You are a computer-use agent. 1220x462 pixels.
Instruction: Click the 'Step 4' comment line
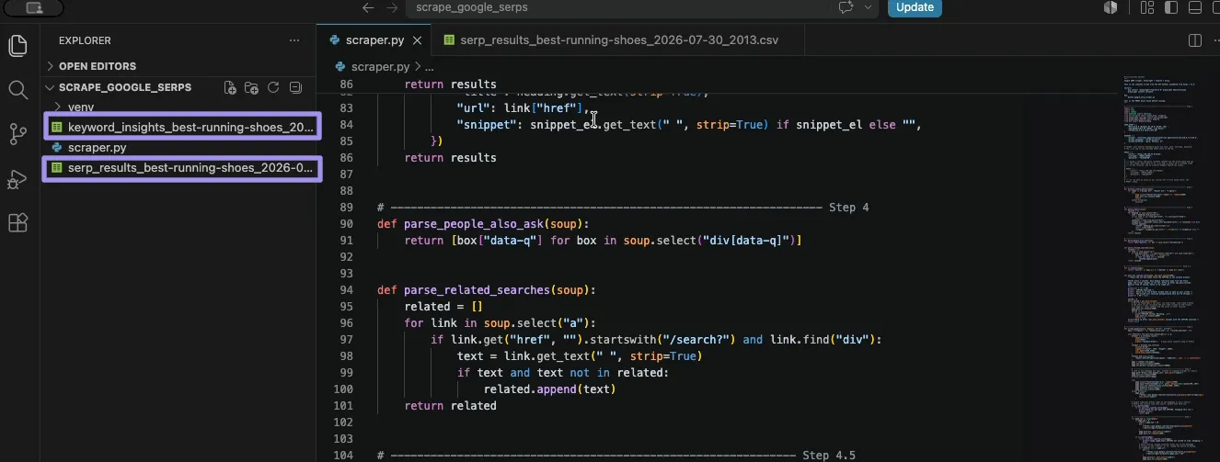click(x=623, y=208)
